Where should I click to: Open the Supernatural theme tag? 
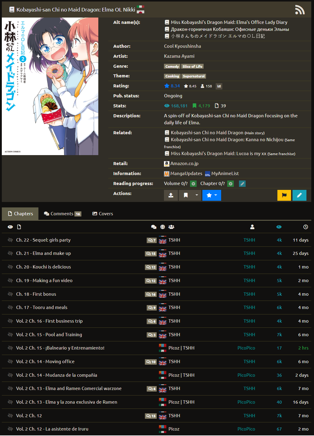pos(194,76)
